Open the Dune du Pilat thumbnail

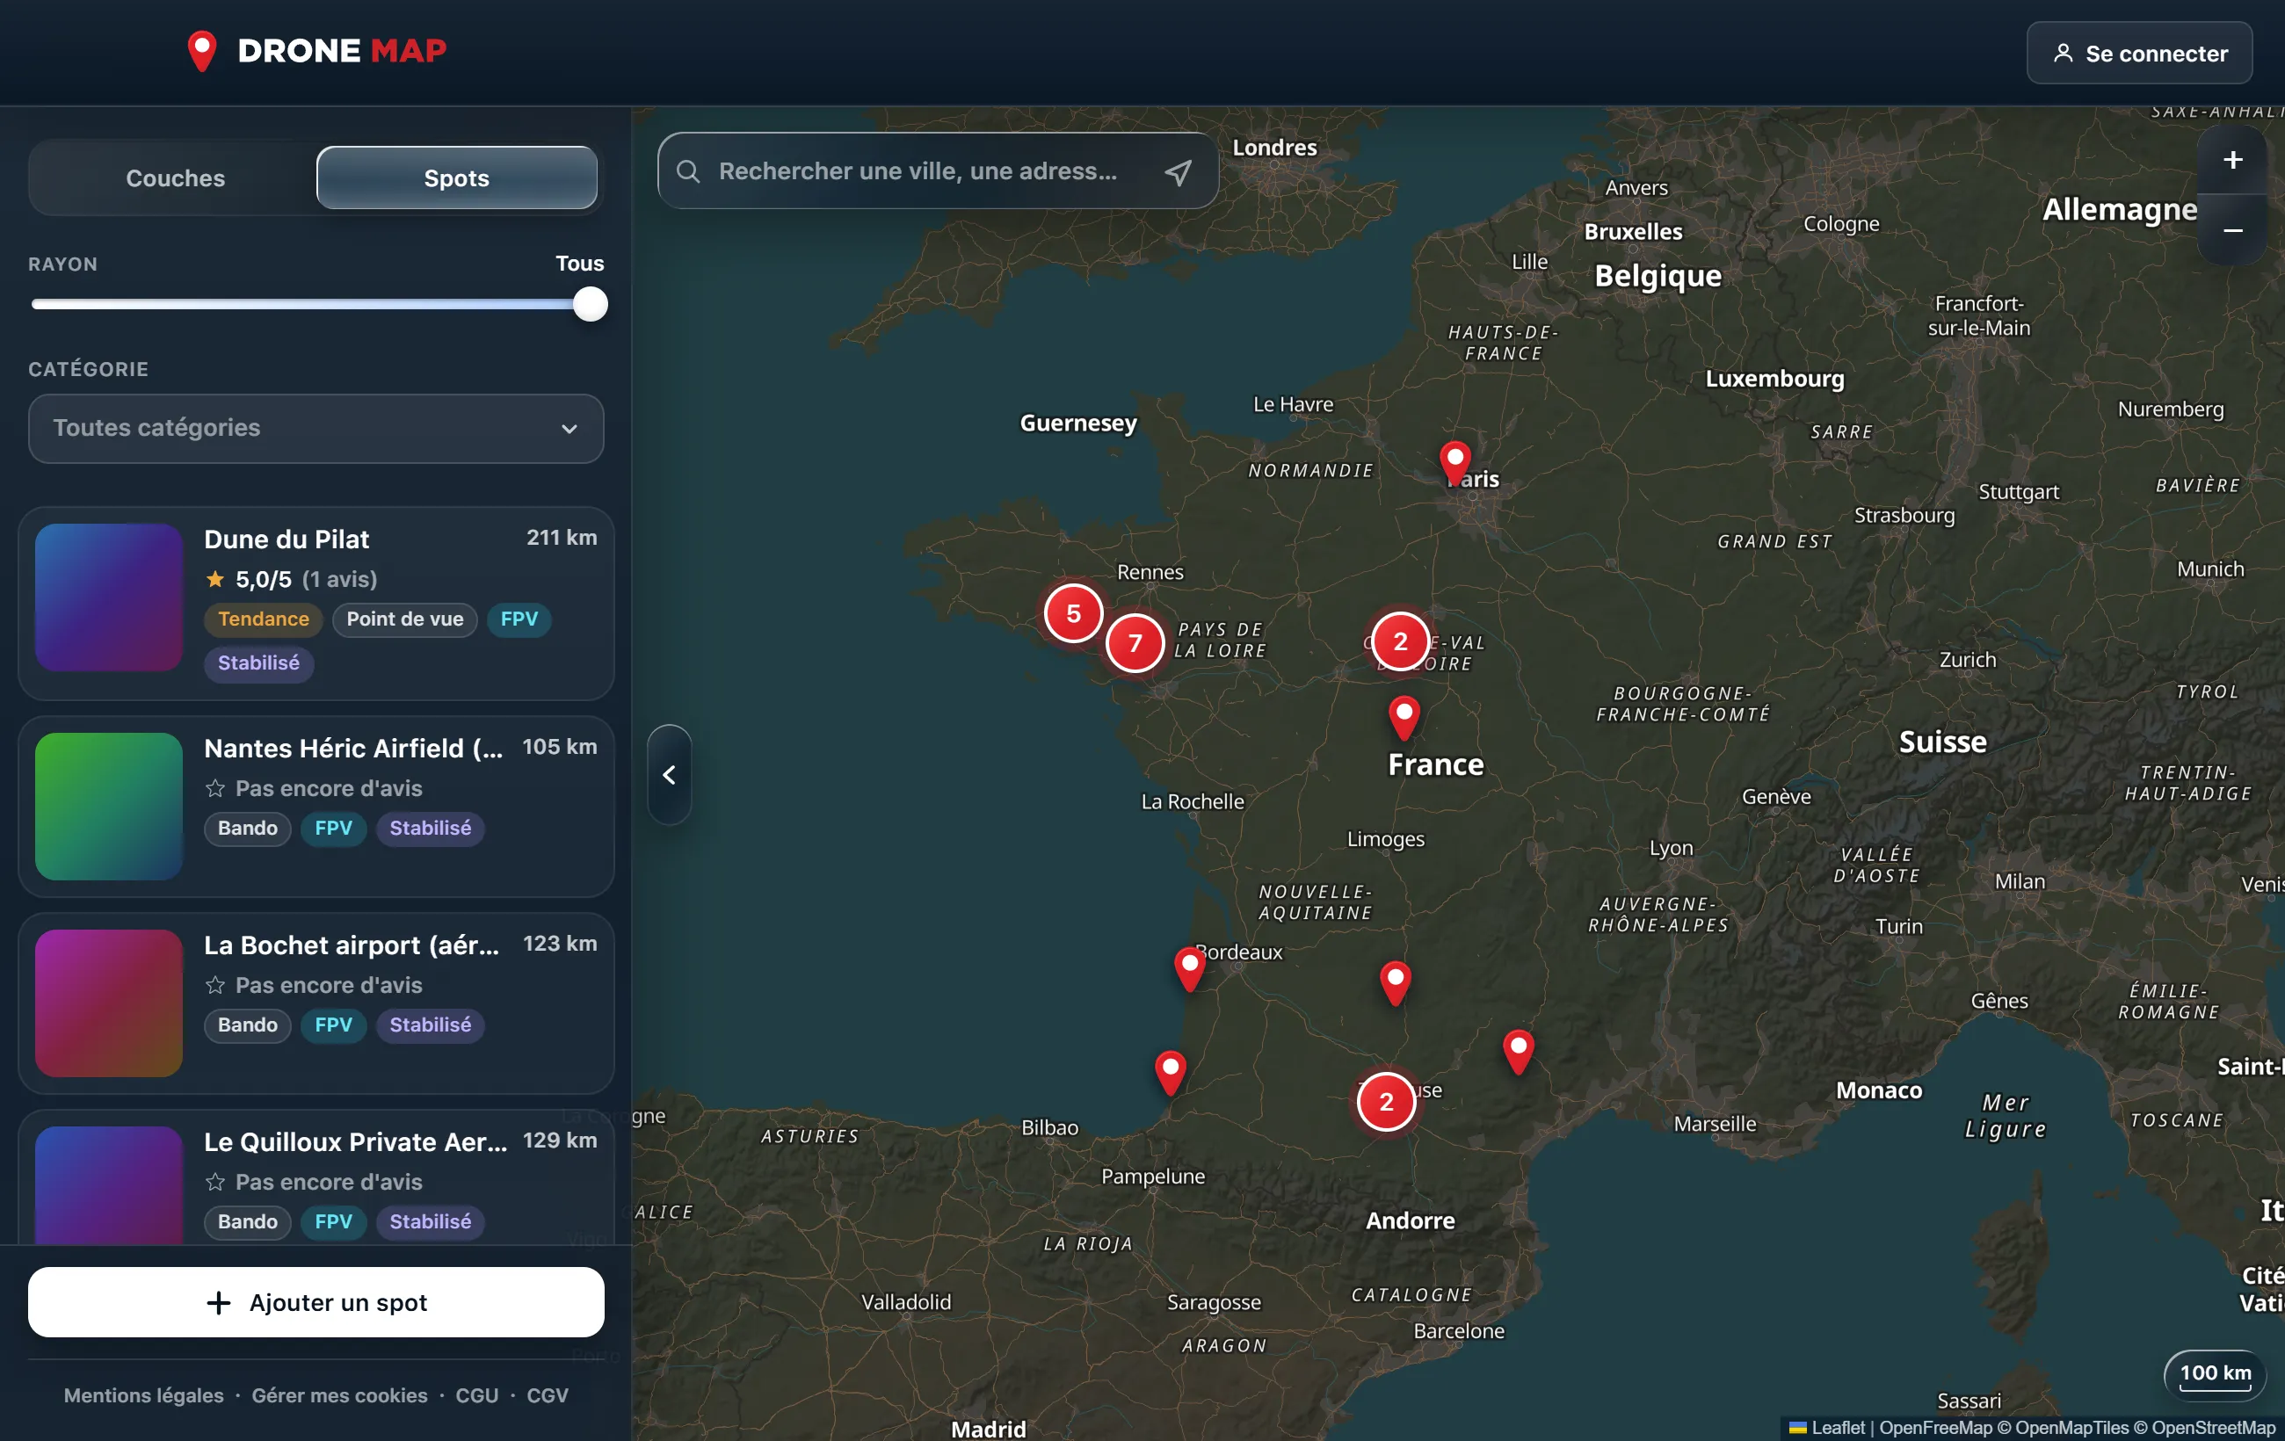(x=108, y=597)
